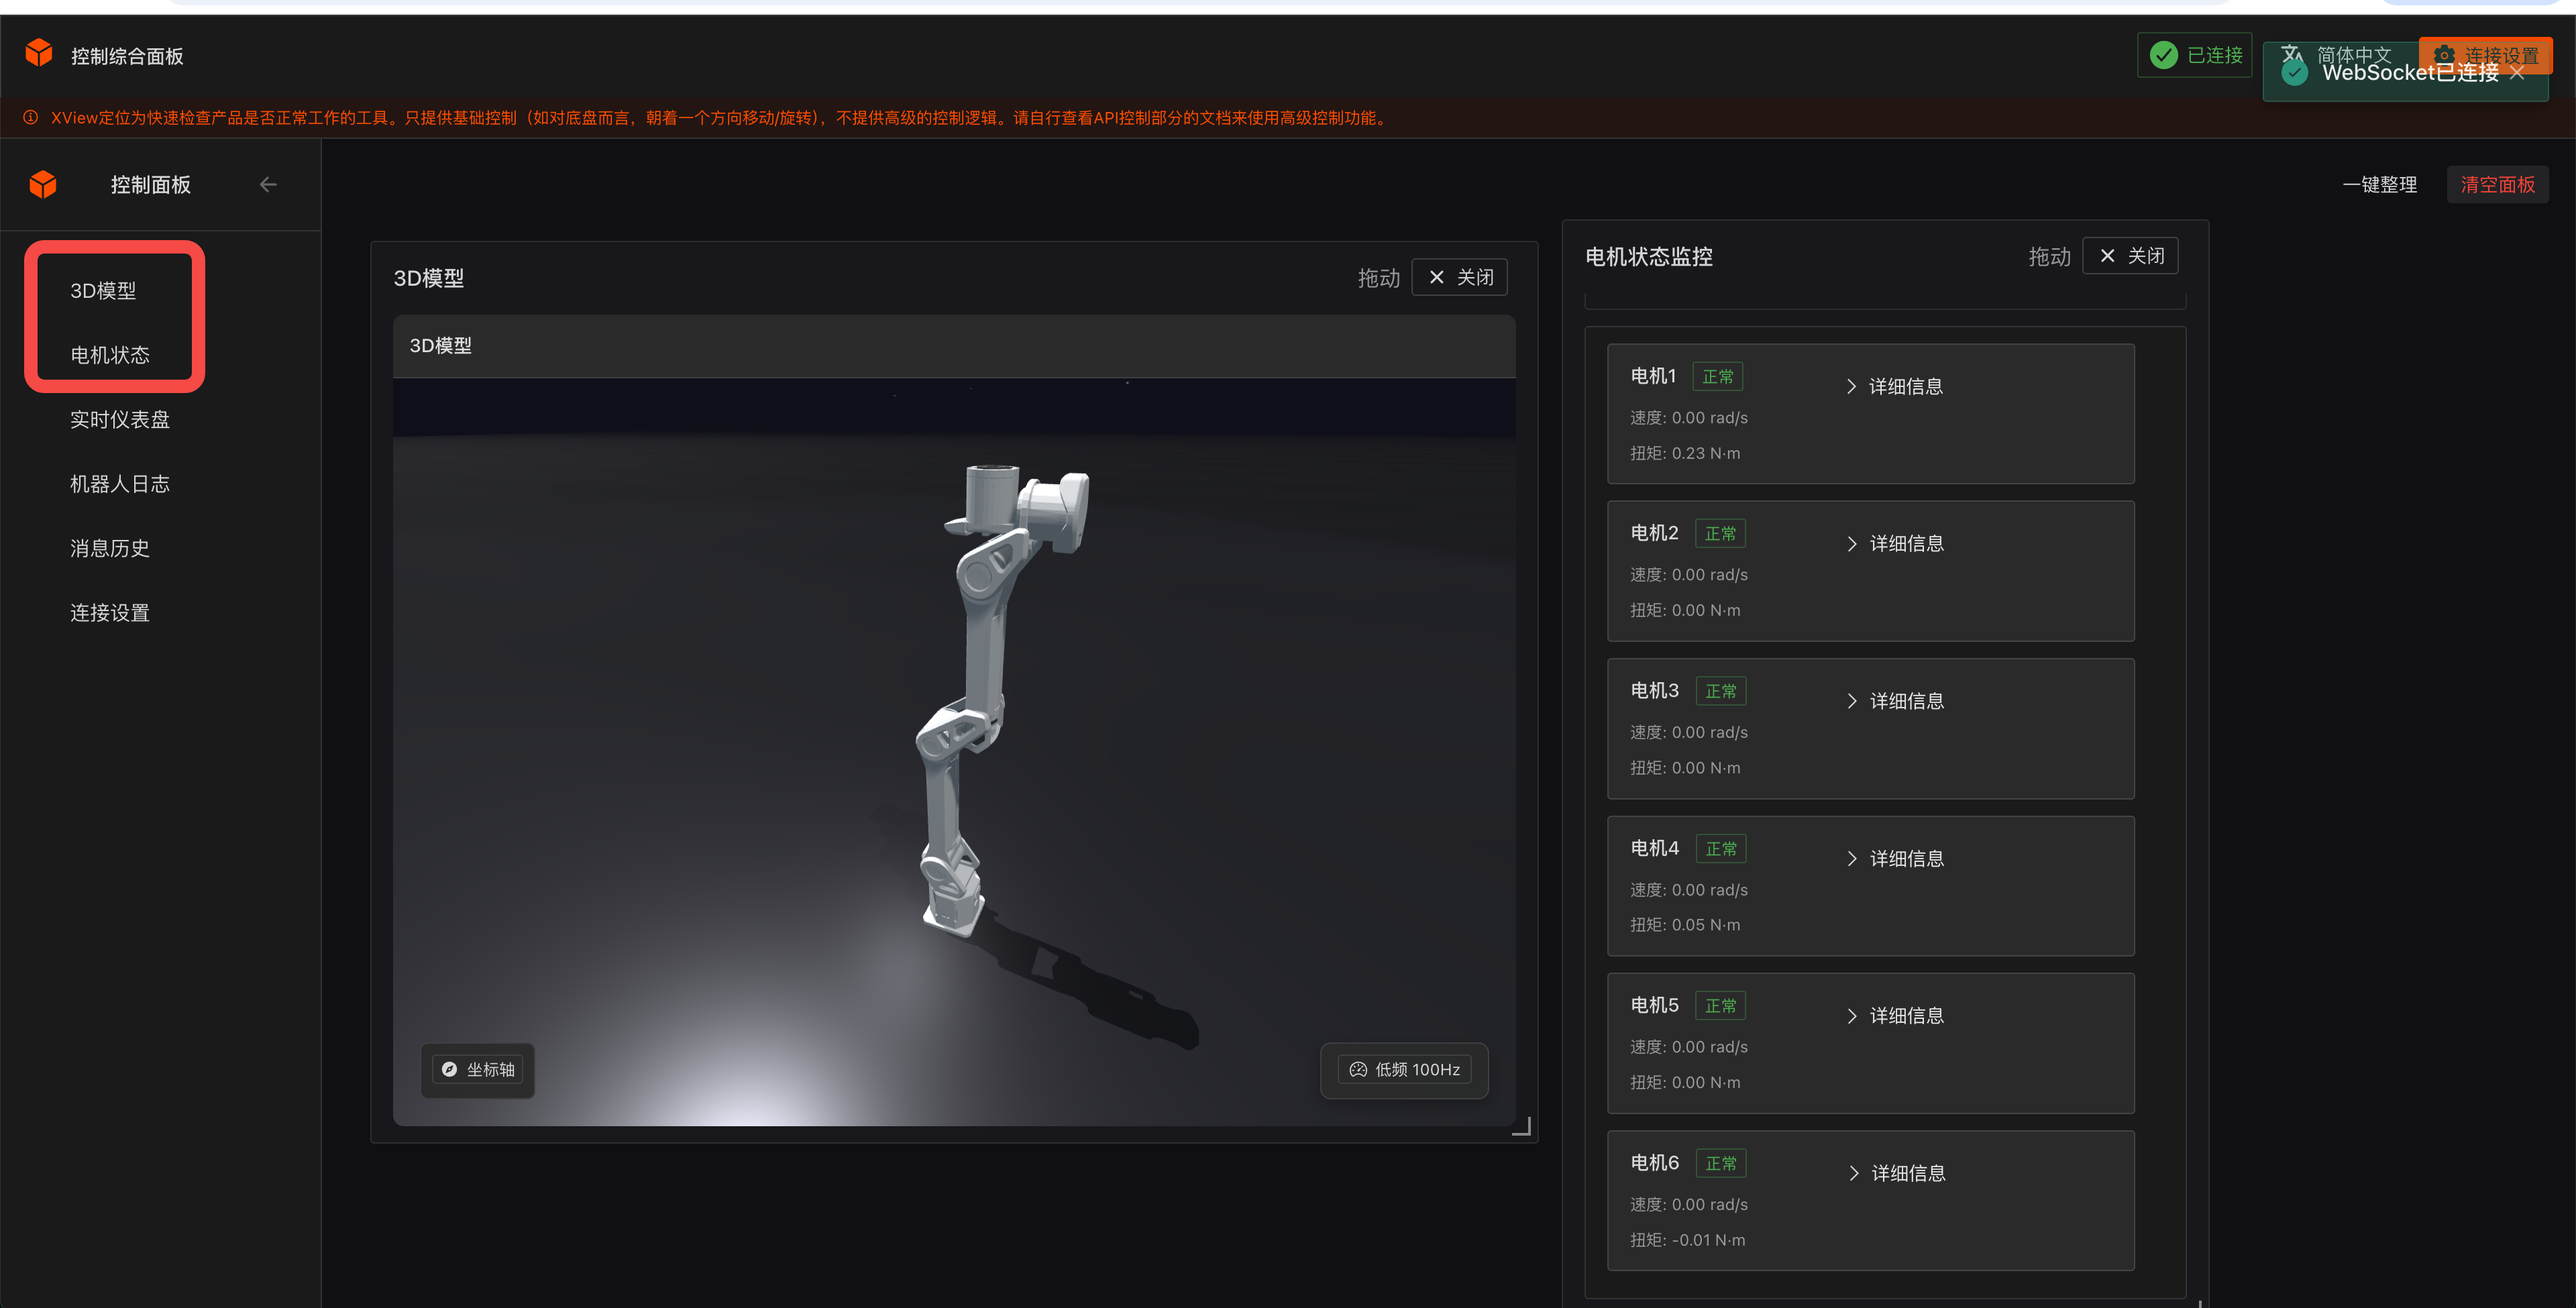Expand motor 3 detailed information
This screenshot has width=2576, height=1308.
pyautogui.click(x=1895, y=702)
